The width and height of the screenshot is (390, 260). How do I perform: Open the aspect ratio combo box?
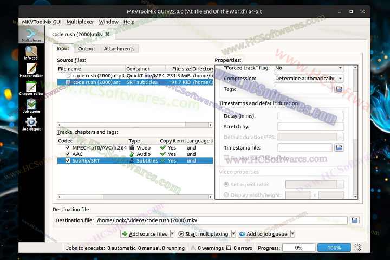(x=315, y=184)
